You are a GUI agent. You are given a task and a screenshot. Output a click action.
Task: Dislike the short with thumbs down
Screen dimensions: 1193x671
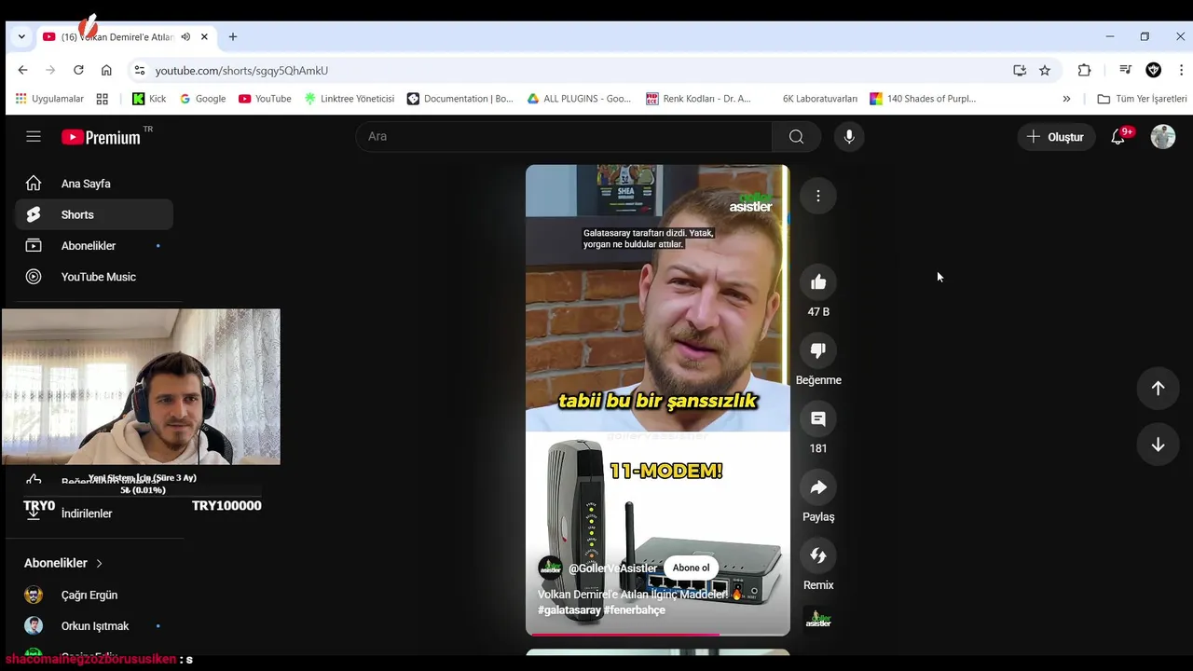click(818, 350)
